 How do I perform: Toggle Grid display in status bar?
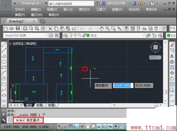[71, 126]
